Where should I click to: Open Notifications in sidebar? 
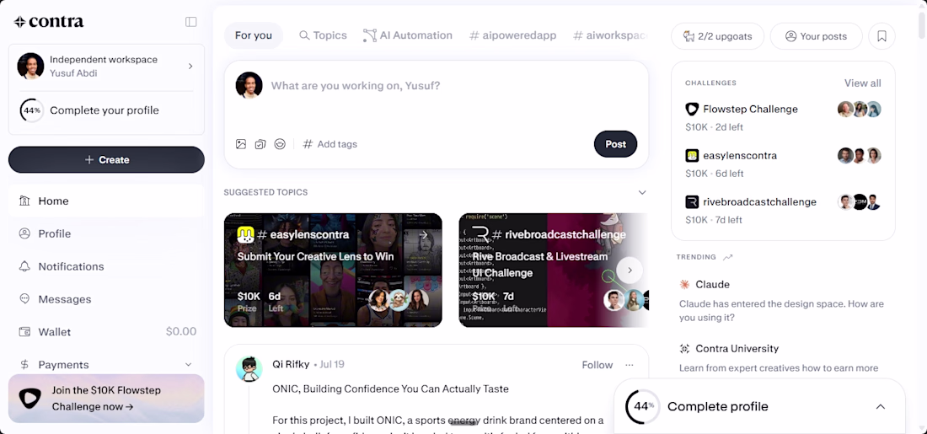(x=106, y=266)
